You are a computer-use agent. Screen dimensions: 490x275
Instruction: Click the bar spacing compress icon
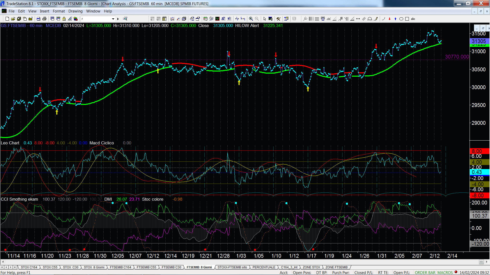237,19
